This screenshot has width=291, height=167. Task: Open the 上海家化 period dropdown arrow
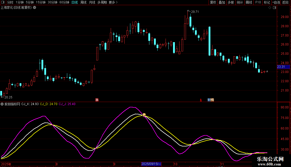pos(35,8)
